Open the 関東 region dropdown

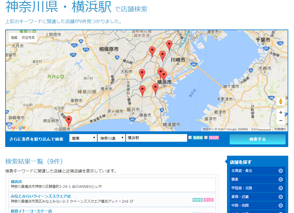pyautogui.click(x=83, y=138)
